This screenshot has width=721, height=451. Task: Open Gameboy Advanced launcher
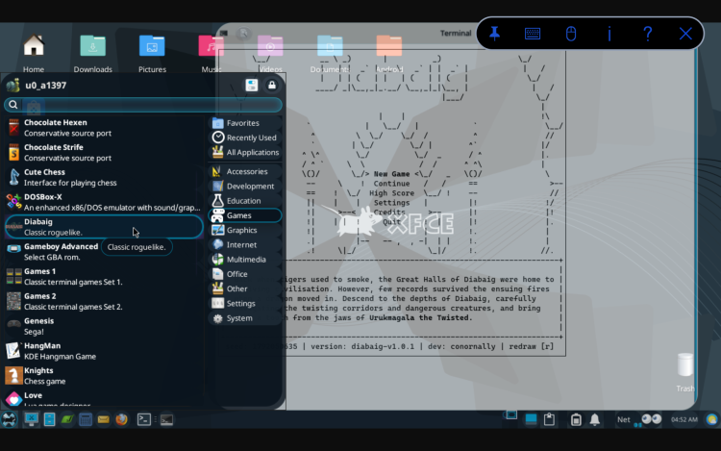pyautogui.click(x=105, y=252)
